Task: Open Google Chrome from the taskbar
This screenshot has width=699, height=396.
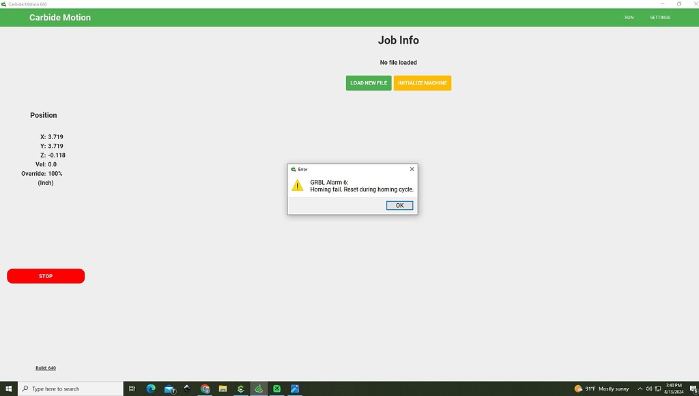Action: tap(205, 389)
